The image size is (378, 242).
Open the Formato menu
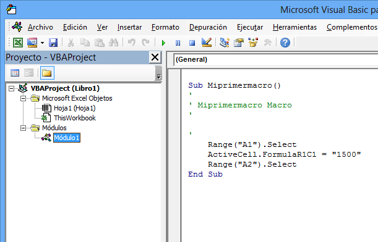pyautogui.click(x=165, y=27)
